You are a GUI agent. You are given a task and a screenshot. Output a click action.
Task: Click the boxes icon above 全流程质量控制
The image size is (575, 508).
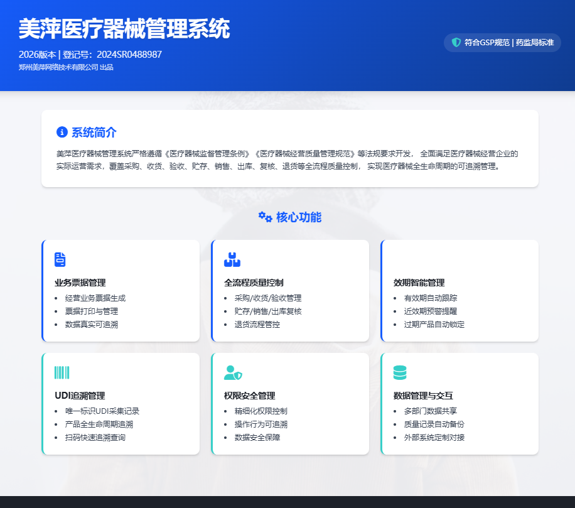click(232, 259)
